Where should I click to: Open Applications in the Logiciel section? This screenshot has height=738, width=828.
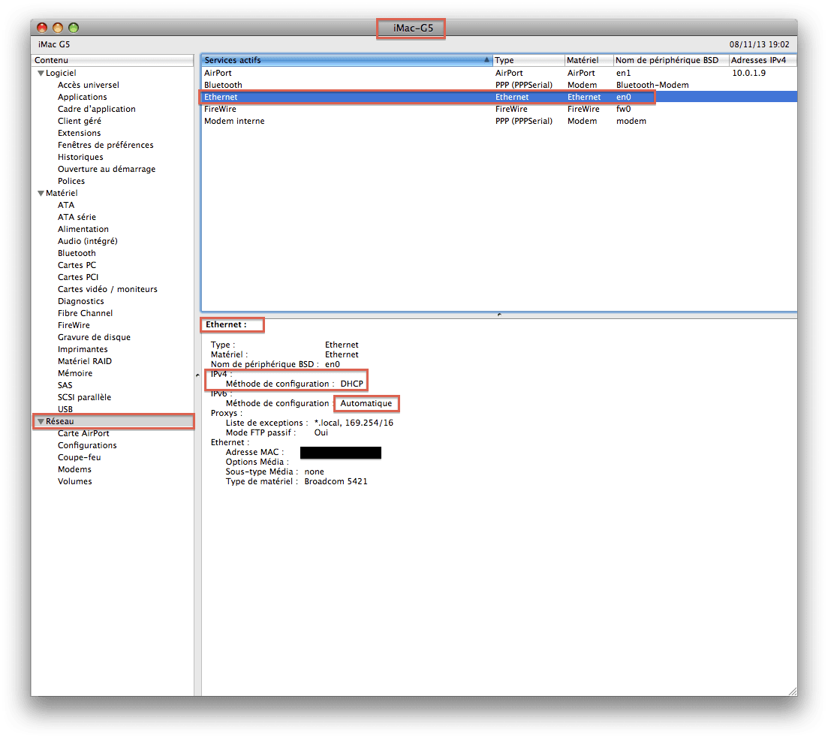coord(83,97)
